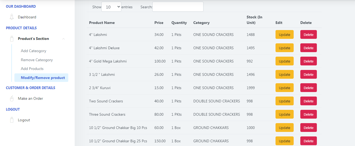The height and width of the screenshot is (146, 355).
Task: Sort table by Price column header
Action: point(159,23)
